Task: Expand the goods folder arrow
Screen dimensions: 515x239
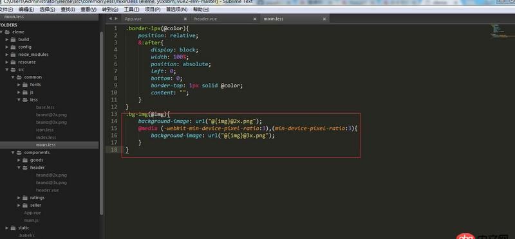Action: [x=19, y=160]
